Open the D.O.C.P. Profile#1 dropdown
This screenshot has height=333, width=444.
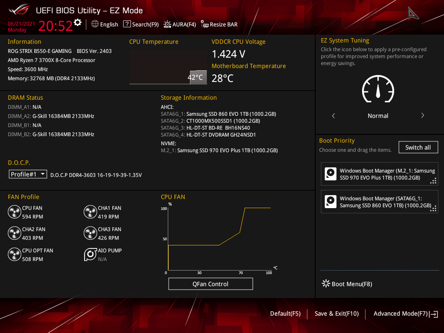click(x=28, y=174)
